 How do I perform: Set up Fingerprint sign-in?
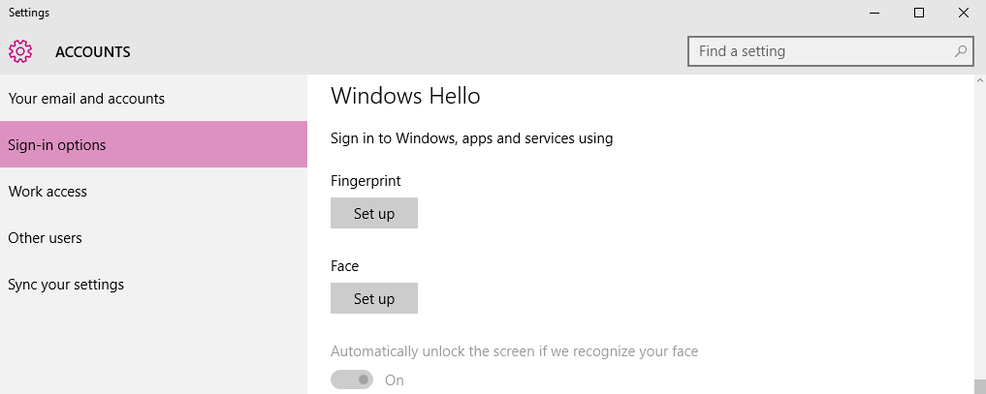point(374,213)
